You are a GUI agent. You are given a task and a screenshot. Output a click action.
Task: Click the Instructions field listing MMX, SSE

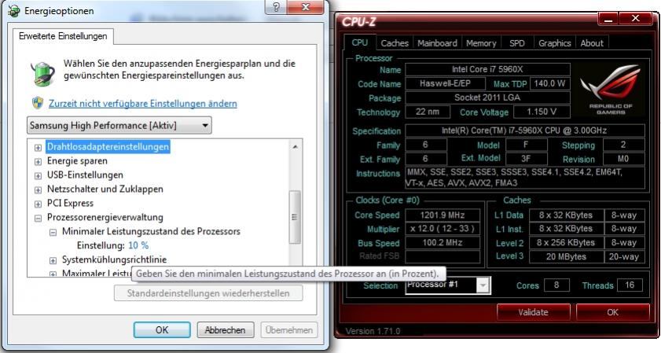point(525,178)
